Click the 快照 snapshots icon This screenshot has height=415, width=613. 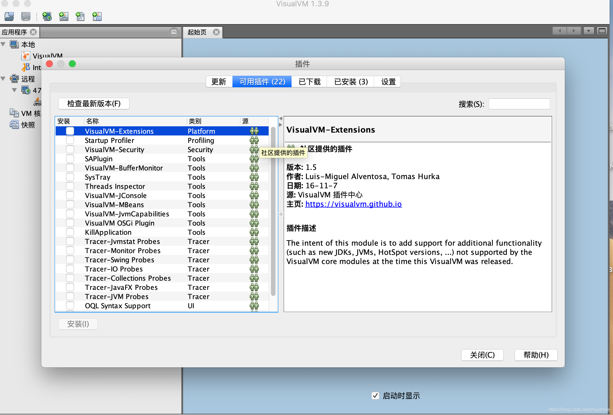(14, 125)
